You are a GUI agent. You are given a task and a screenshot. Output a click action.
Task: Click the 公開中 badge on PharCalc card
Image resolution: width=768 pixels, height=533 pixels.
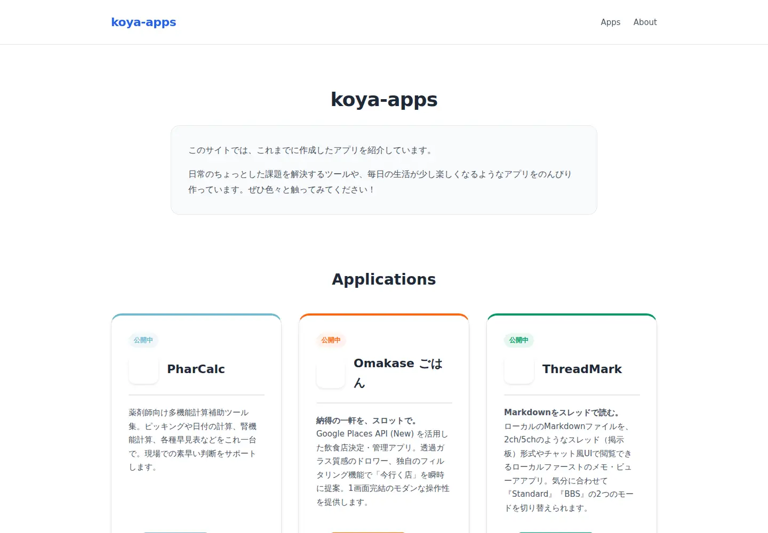point(143,340)
